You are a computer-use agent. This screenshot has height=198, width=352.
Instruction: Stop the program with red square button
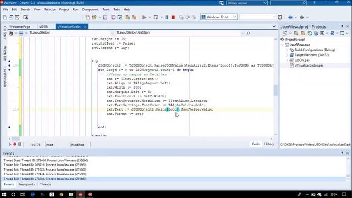173,17
